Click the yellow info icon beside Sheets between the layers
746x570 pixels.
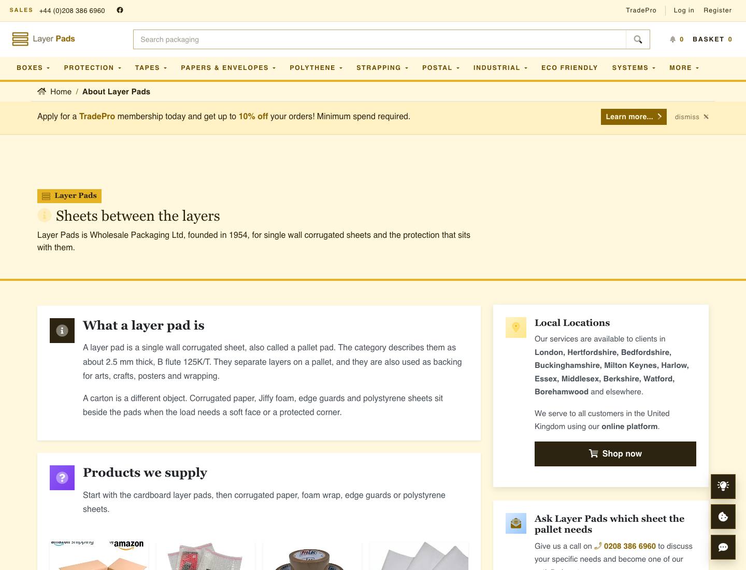click(44, 215)
